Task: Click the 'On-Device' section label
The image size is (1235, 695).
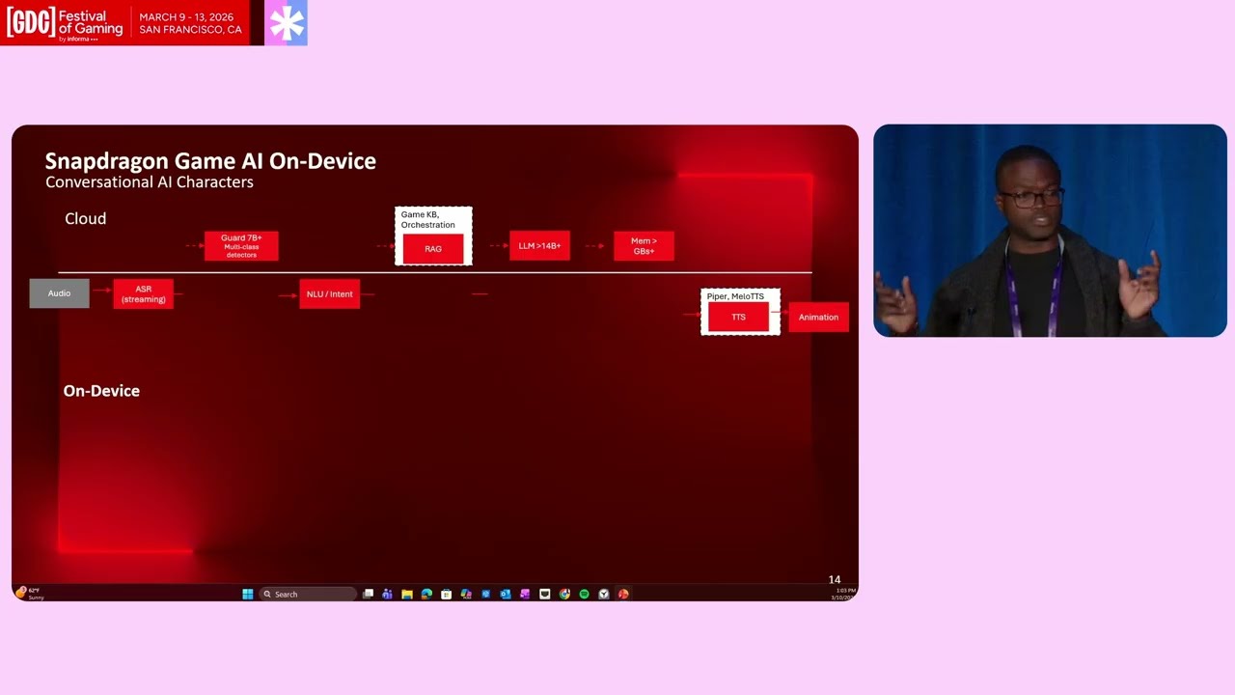Action: (101, 391)
